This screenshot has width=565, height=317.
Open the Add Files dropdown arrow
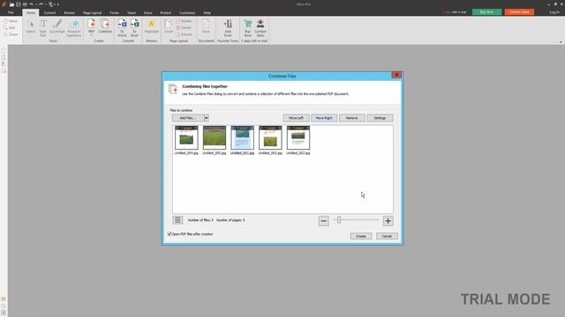[207, 118]
